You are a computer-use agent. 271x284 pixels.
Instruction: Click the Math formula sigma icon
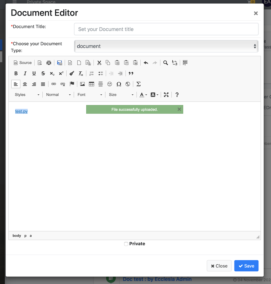tap(138, 84)
